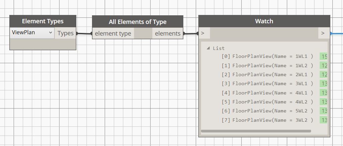The image size is (343, 146).
Task: Click the element type input port
Action: click(113, 34)
